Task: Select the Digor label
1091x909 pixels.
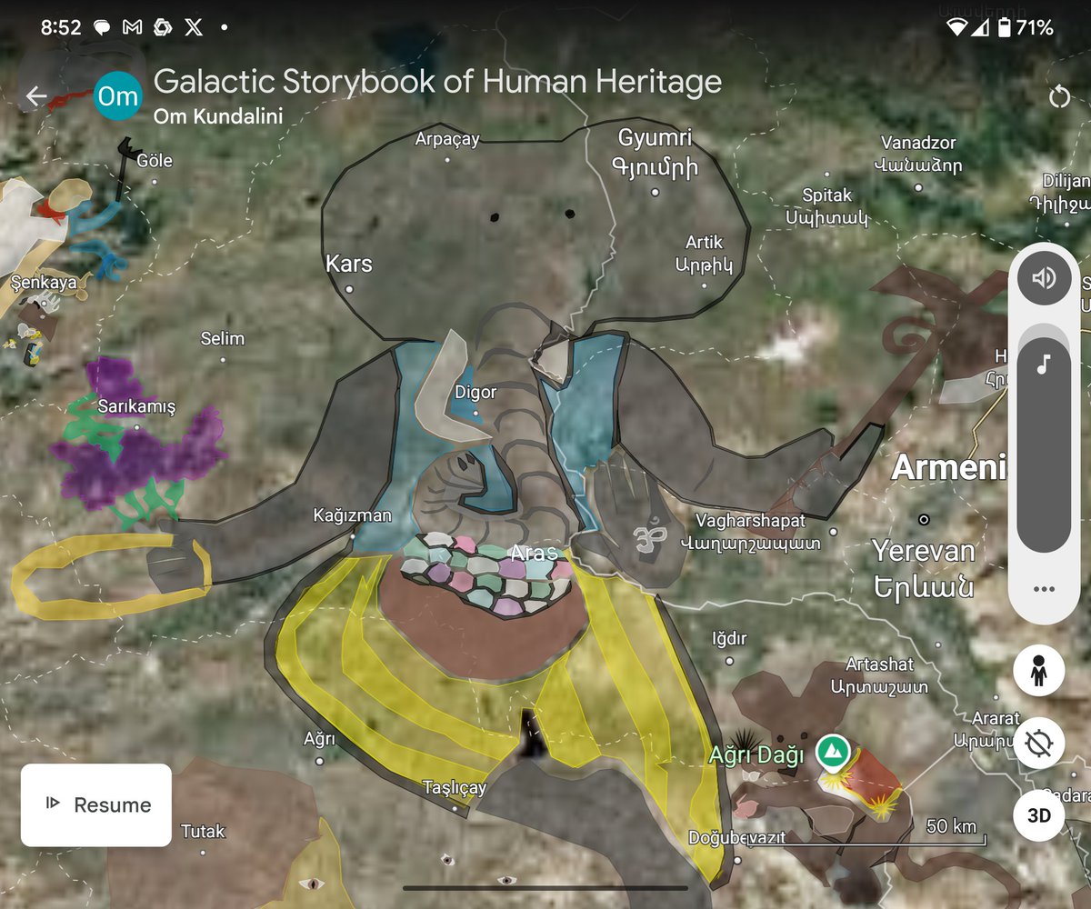Action: (x=475, y=392)
